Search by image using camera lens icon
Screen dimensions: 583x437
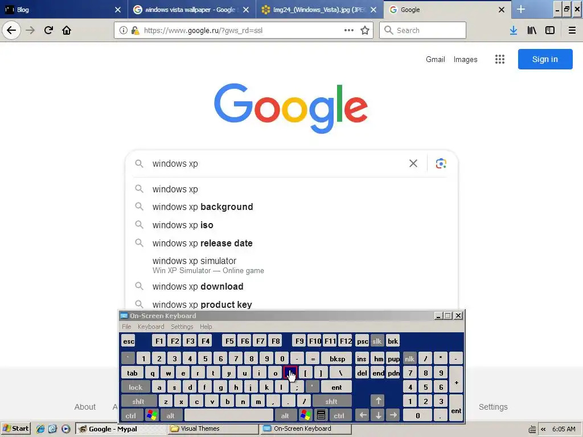click(441, 163)
